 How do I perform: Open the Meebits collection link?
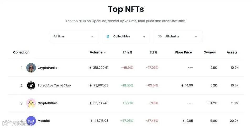(44, 121)
